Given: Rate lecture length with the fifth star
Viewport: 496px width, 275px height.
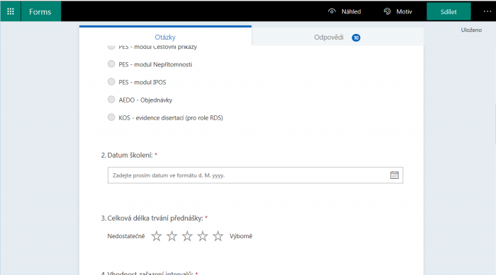Looking at the screenshot, I should point(218,236).
